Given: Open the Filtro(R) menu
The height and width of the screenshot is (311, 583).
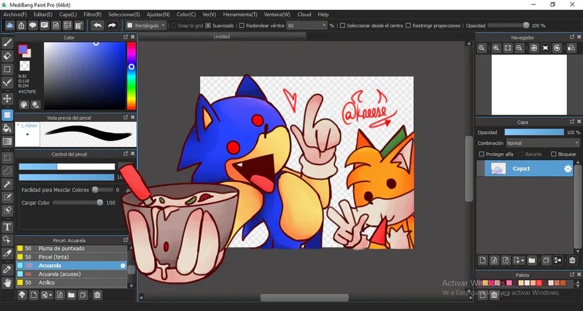Looking at the screenshot, I should tap(93, 14).
